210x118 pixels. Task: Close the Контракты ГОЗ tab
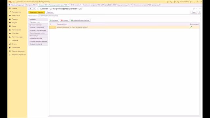[x=36, y=5]
